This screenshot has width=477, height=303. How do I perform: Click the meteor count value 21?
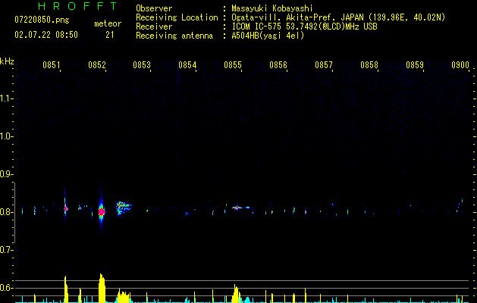pyautogui.click(x=110, y=35)
